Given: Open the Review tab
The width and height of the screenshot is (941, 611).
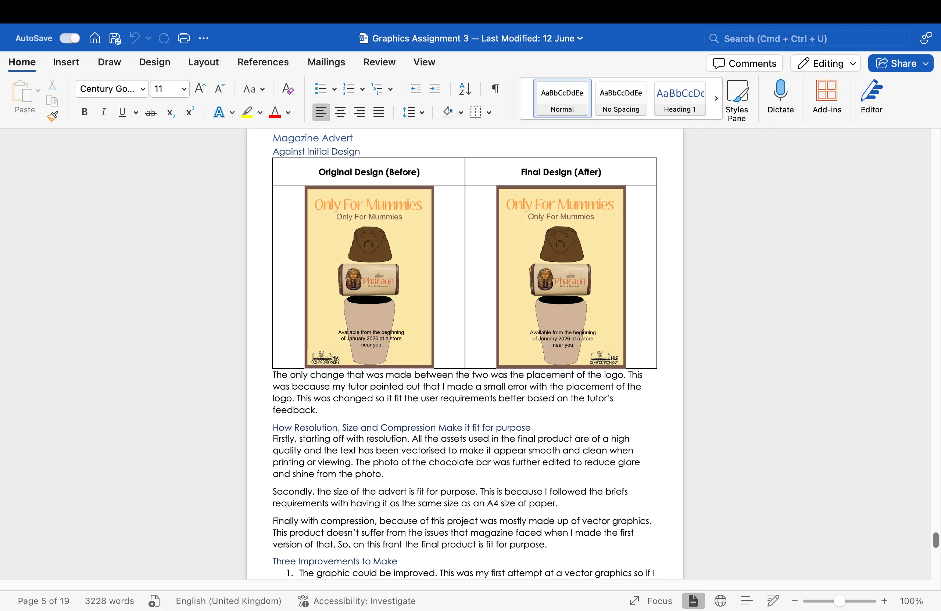Looking at the screenshot, I should coord(379,62).
